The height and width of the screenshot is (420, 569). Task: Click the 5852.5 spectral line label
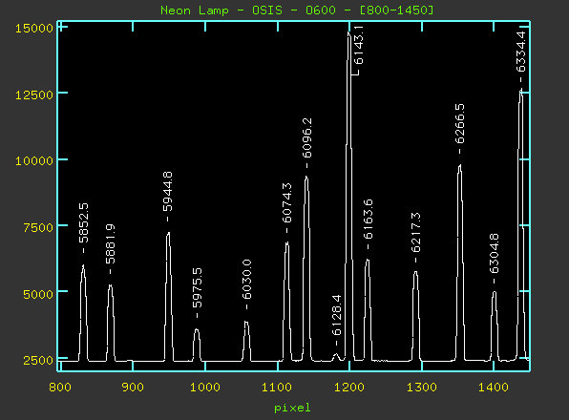[x=83, y=222]
